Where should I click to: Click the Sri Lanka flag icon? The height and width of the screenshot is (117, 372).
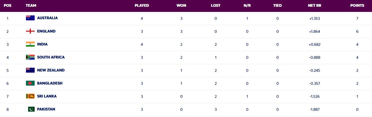[x=30, y=96]
